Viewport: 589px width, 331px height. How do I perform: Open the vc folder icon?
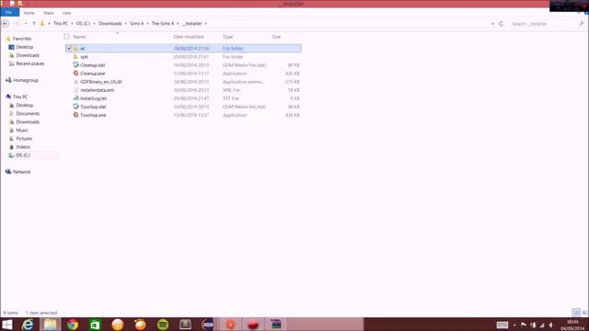point(75,49)
